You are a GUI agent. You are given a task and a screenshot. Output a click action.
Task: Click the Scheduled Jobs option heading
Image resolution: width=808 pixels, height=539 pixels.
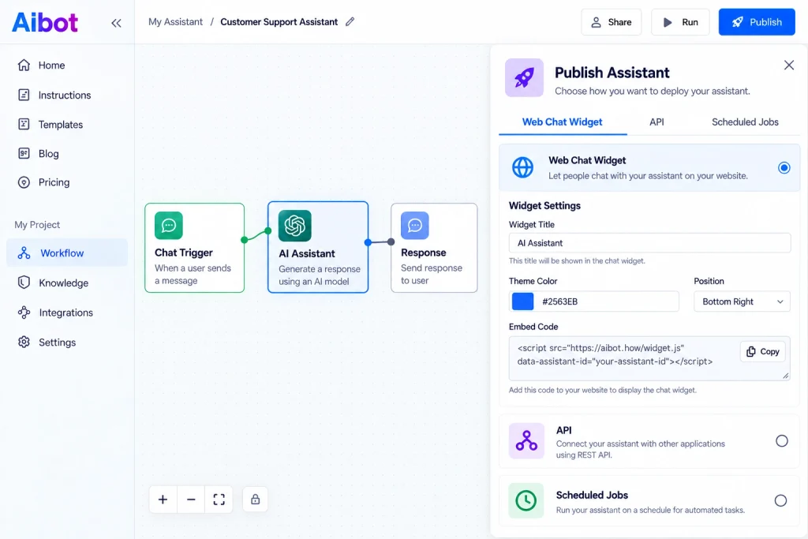point(592,495)
